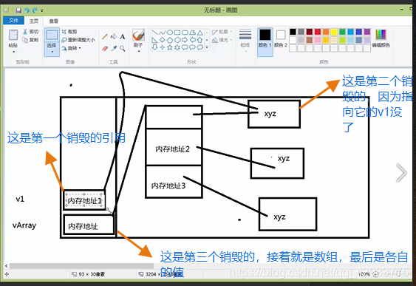The width and height of the screenshot is (416, 286).
Task: Pick the green color swatch
Action: (342, 32)
